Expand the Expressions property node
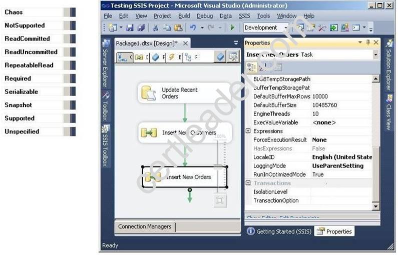This screenshot has width=398, height=255. 248,131
